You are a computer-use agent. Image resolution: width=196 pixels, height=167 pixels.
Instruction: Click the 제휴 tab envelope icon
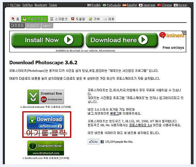105,19
